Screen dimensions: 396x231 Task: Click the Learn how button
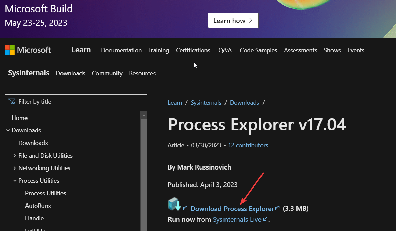click(233, 20)
